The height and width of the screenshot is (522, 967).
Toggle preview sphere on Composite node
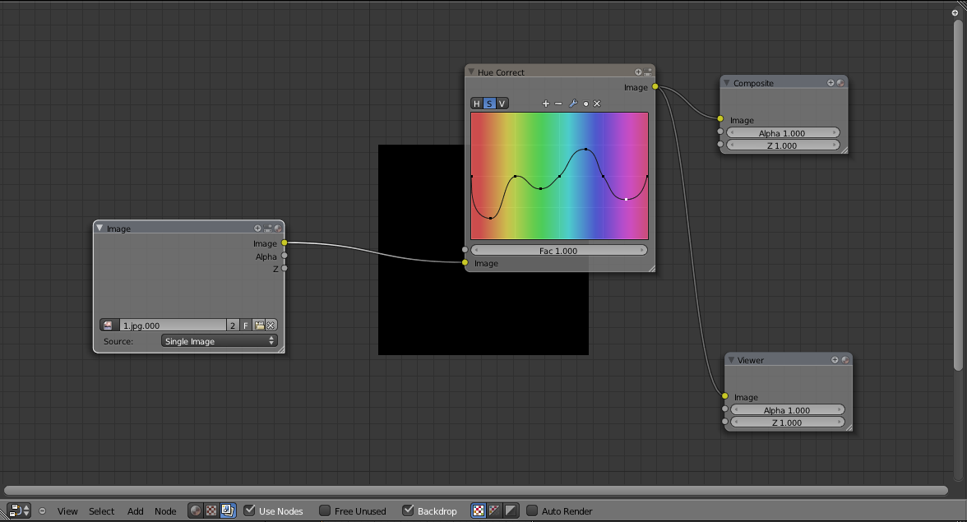click(x=840, y=82)
